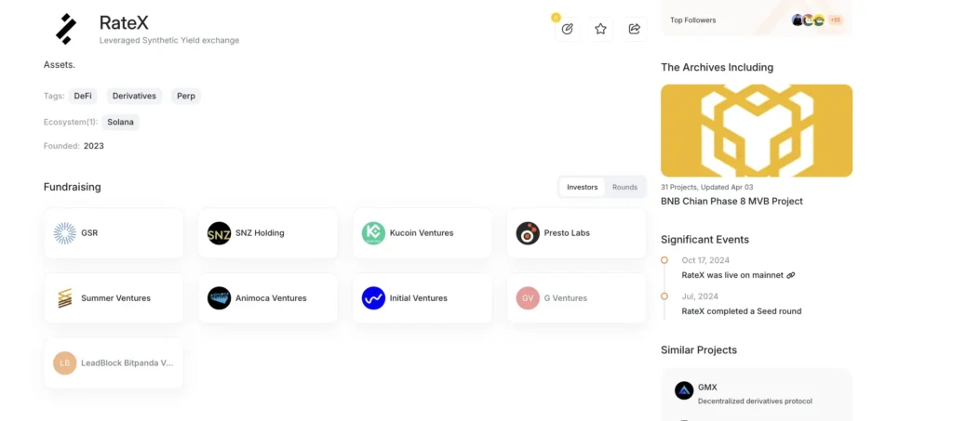Click 'The Archives Including' heading
The height and width of the screenshot is (421, 953).
pyautogui.click(x=718, y=67)
